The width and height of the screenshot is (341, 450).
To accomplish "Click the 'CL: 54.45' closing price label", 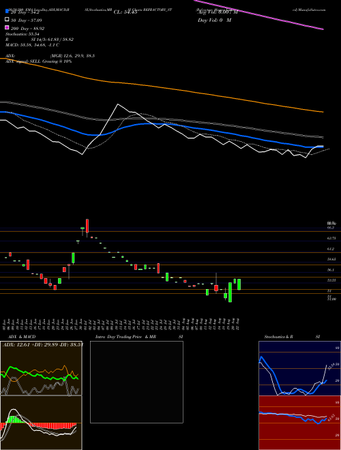I will (x=125, y=12).
